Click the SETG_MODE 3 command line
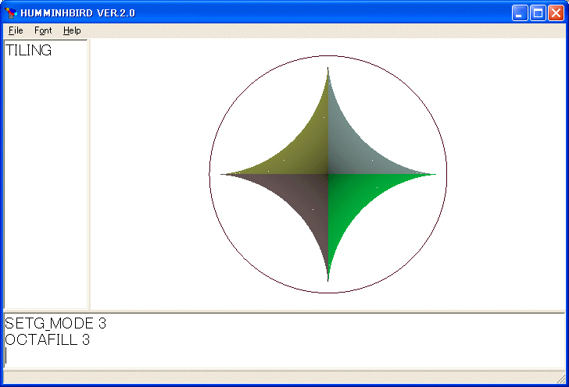 click(55, 323)
